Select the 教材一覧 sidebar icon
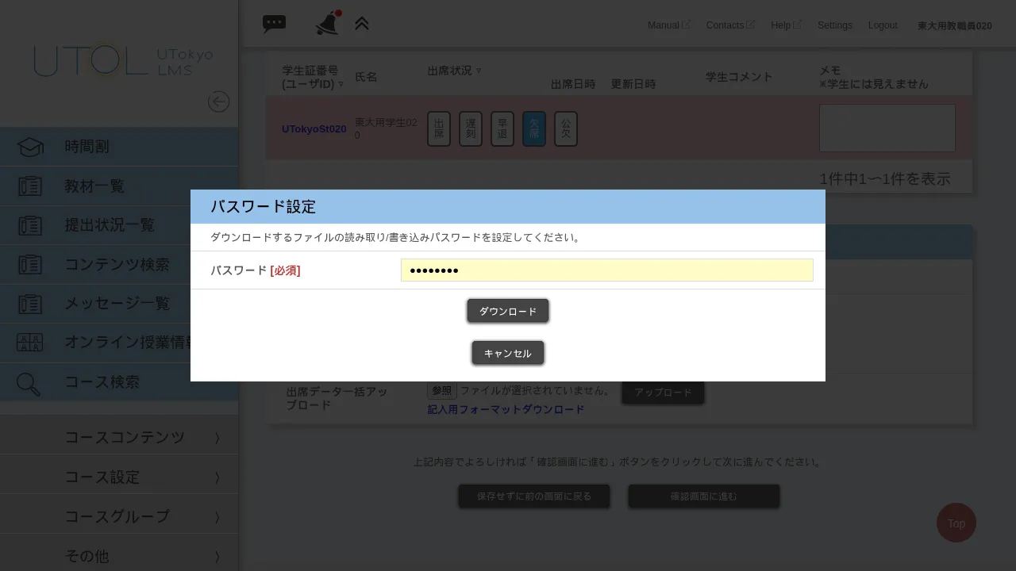Viewport: 1016px width, 571px height. (x=29, y=186)
